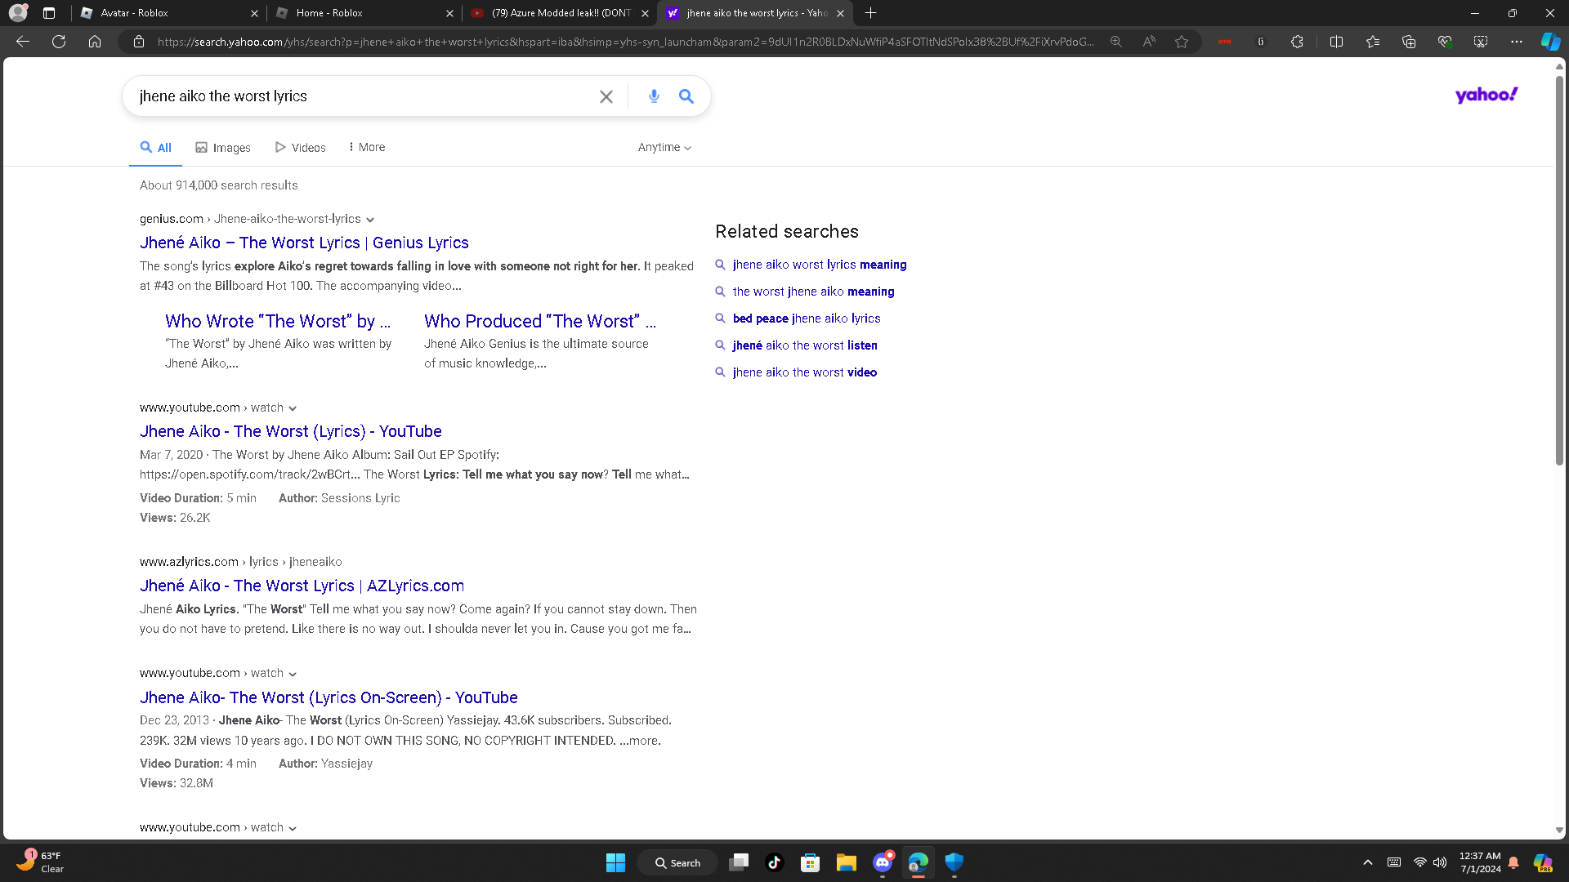The image size is (1569, 882).
Task: Go to Yahoo homepage via logo
Action: 1486,95
